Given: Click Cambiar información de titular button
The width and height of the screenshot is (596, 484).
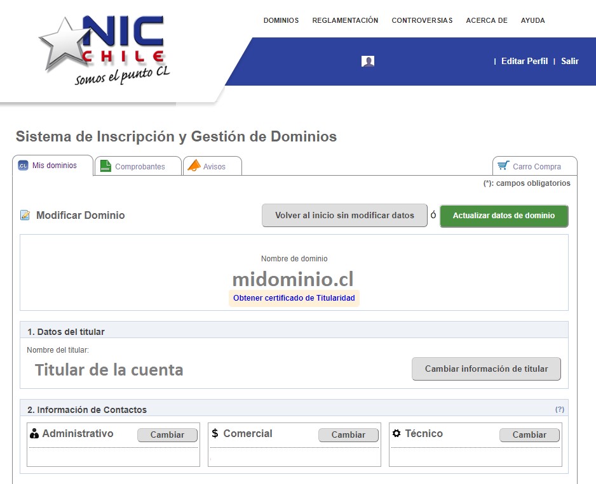Looking at the screenshot, I should [x=486, y=369].
